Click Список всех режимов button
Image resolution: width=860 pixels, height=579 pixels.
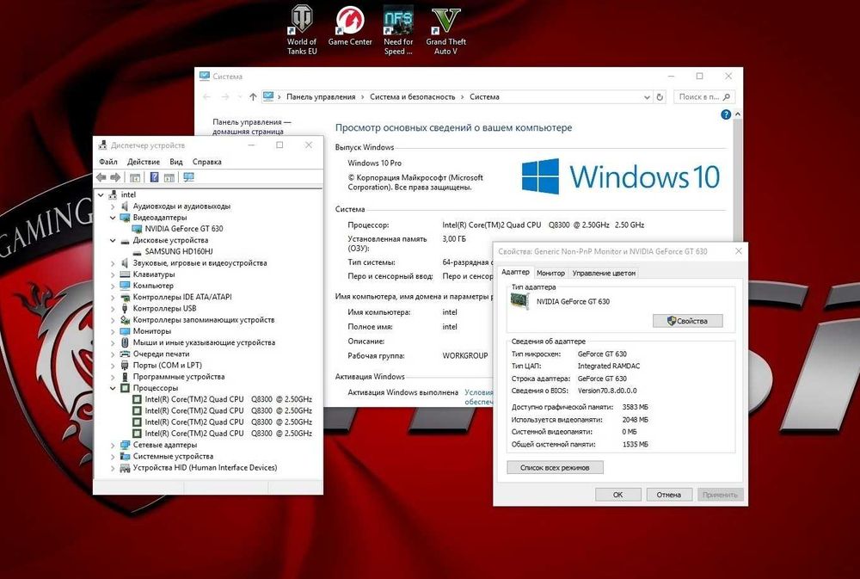click(x=555, y=468)
